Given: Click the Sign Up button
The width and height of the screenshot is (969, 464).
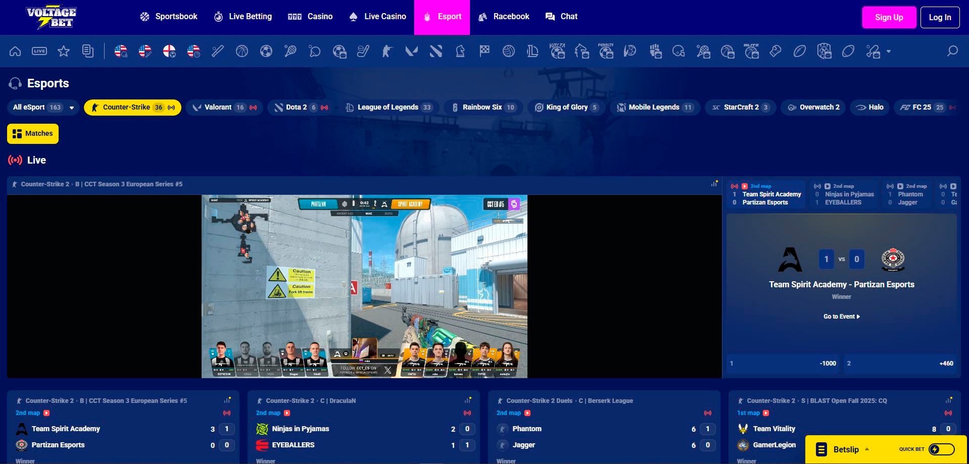Looking at the screenshot, I should coord(889,17).
